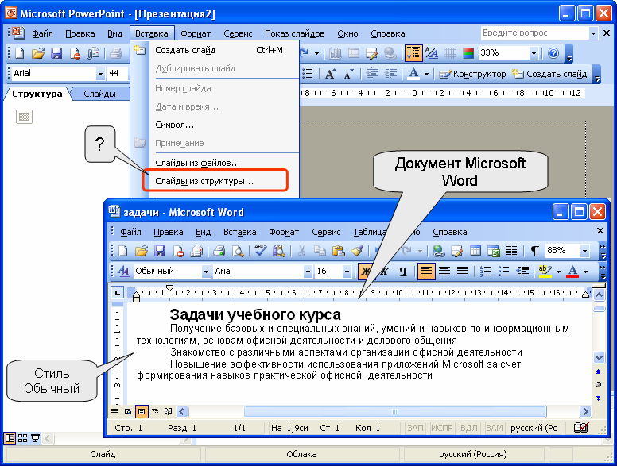Click the Open folder icon in Word toolbar
The height and width of the screenshot is (466, 617).
click(x=142, y=250)
